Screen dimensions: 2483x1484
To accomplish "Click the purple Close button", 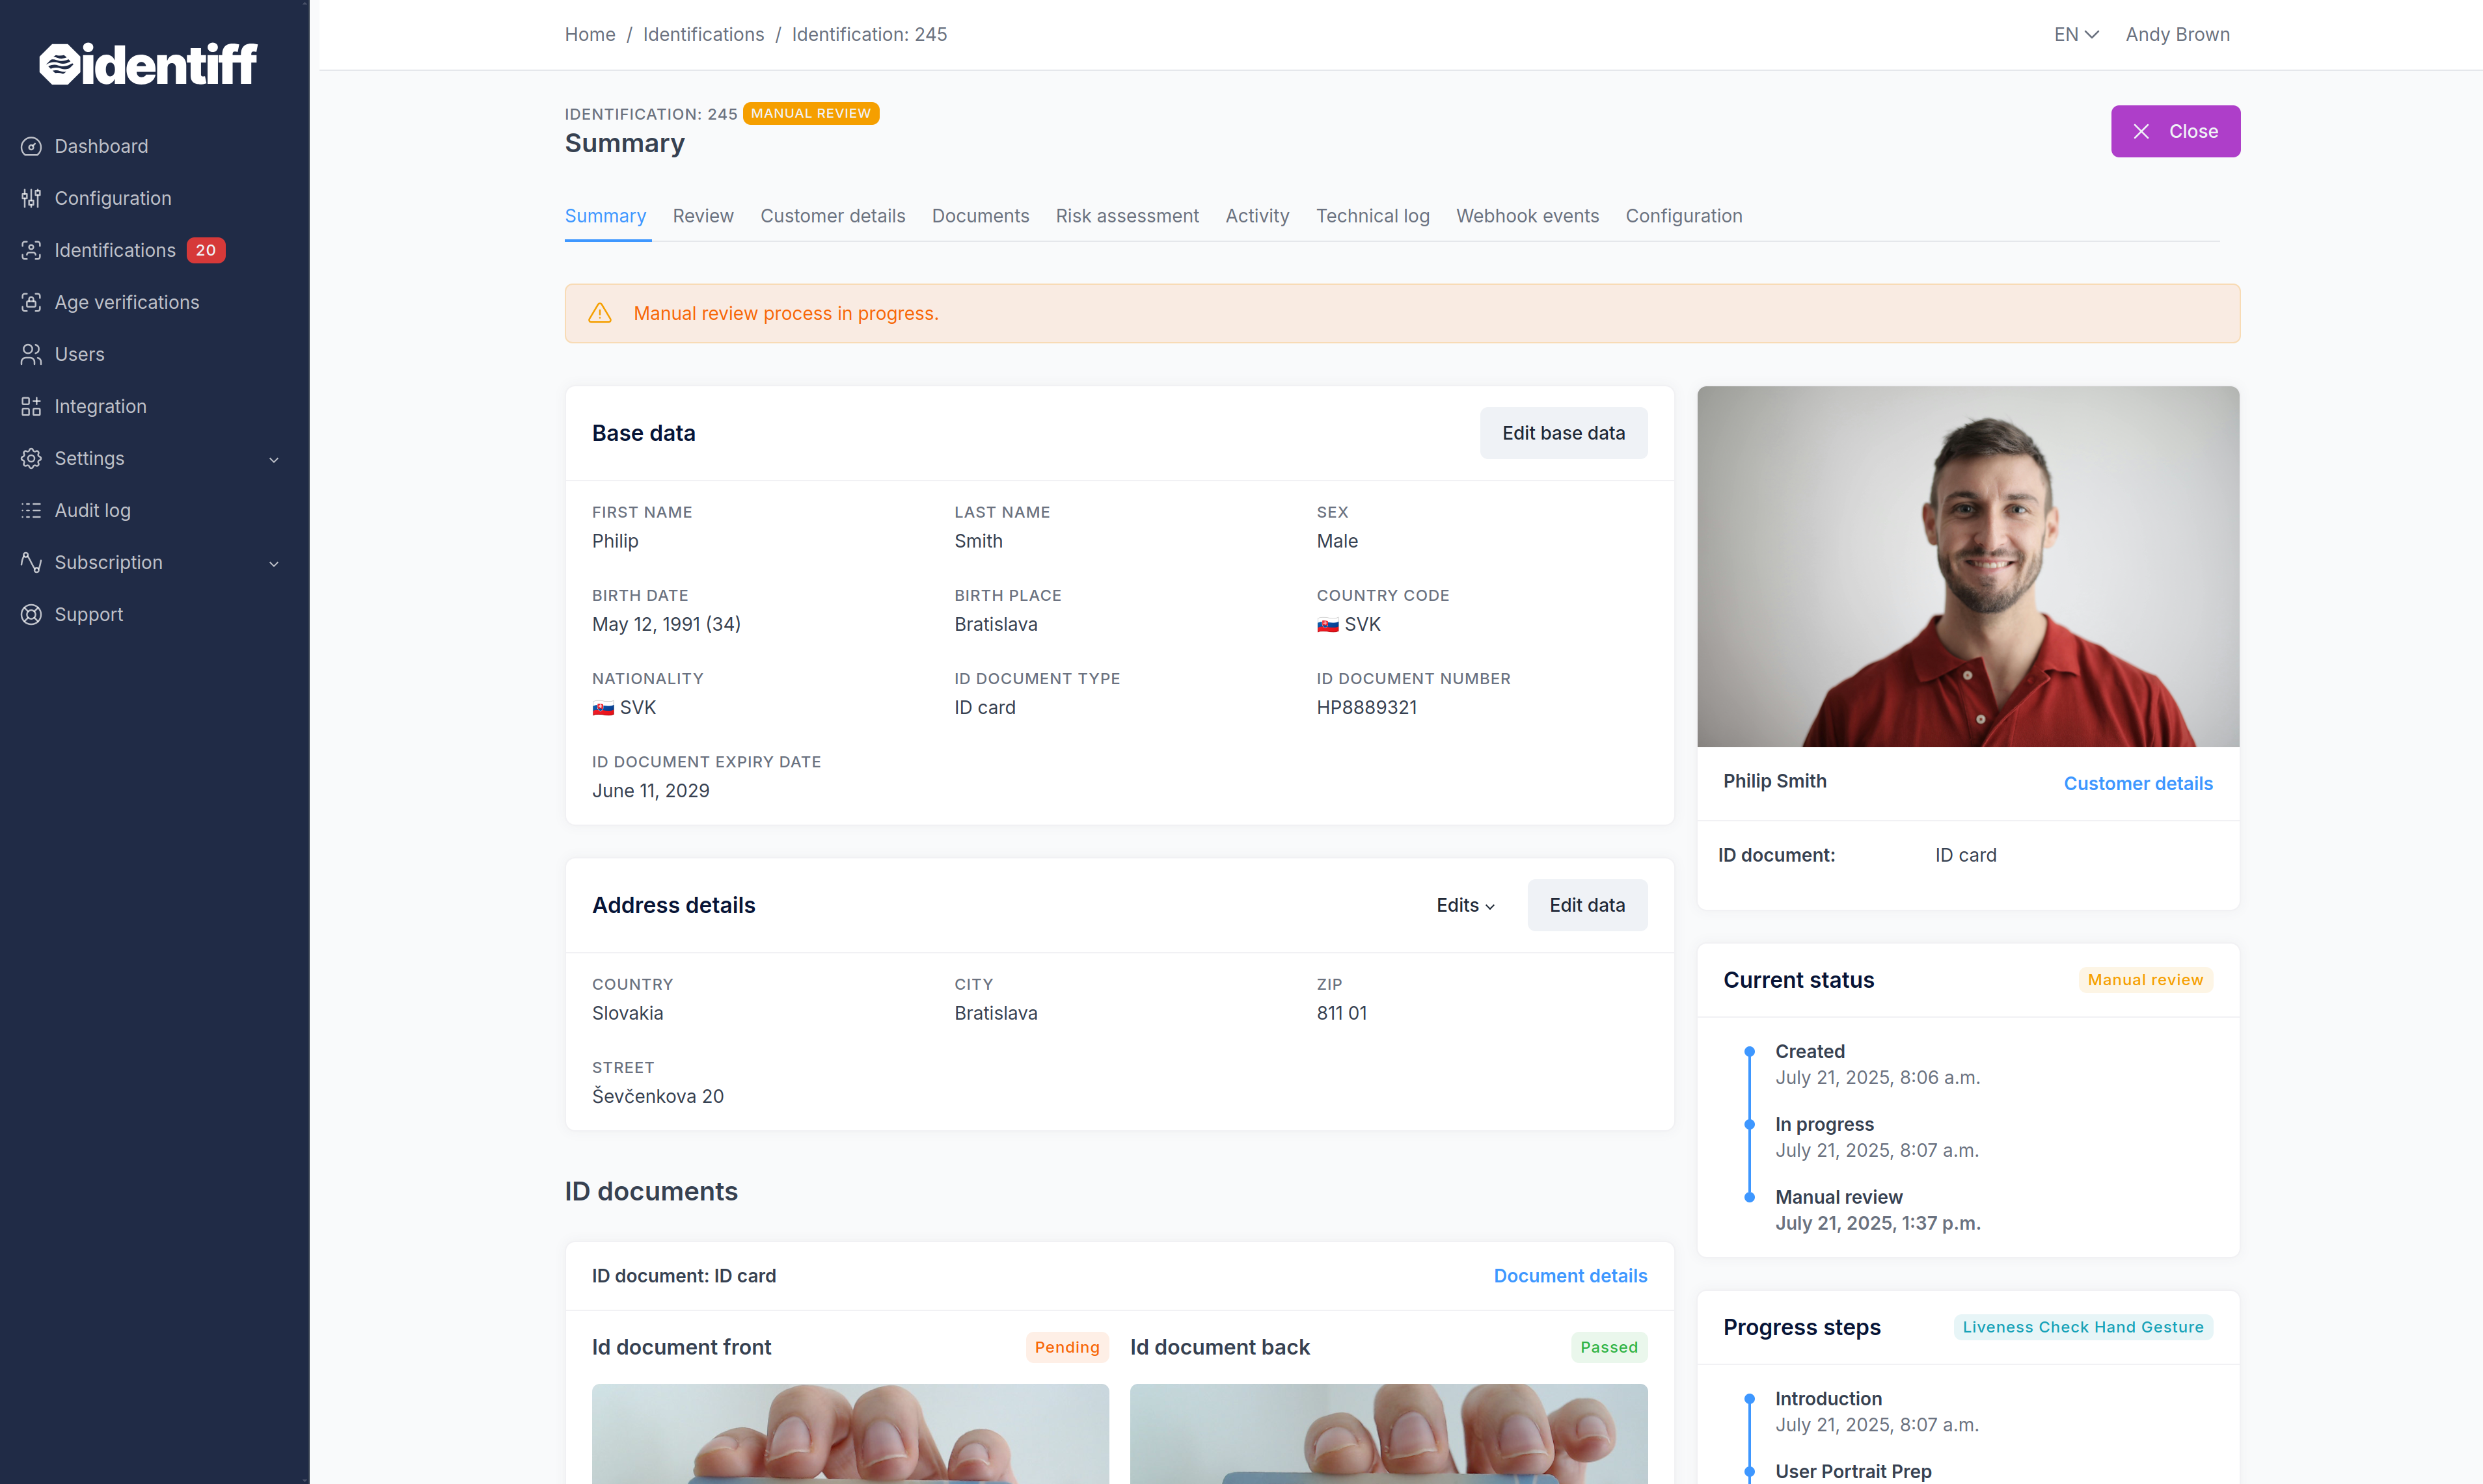I will [2175, 131].
